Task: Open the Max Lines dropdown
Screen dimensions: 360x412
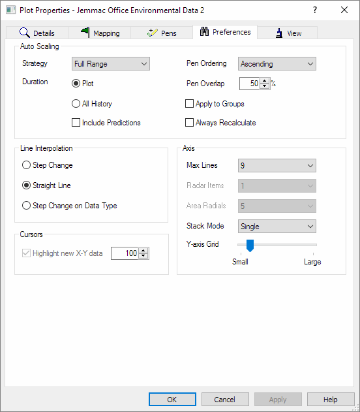Action: (x=277, y=166)
